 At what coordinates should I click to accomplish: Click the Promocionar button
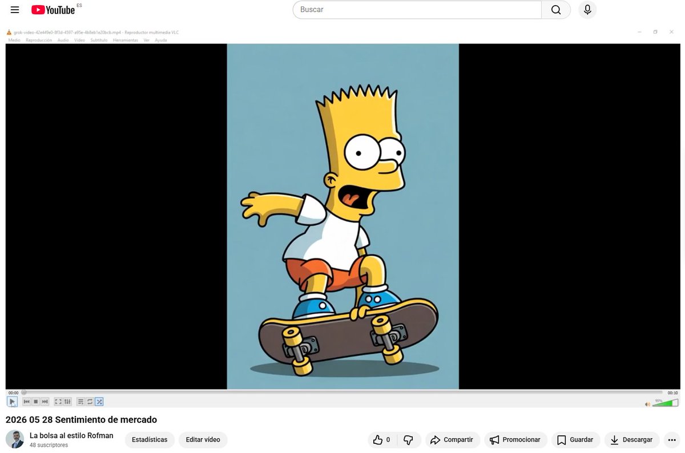pyautogui.click(x=516, y=440)
